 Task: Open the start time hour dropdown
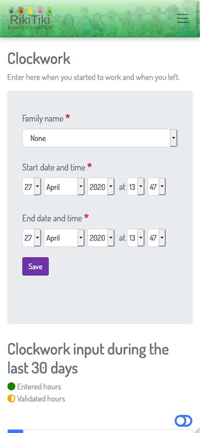tap(136, 187)
